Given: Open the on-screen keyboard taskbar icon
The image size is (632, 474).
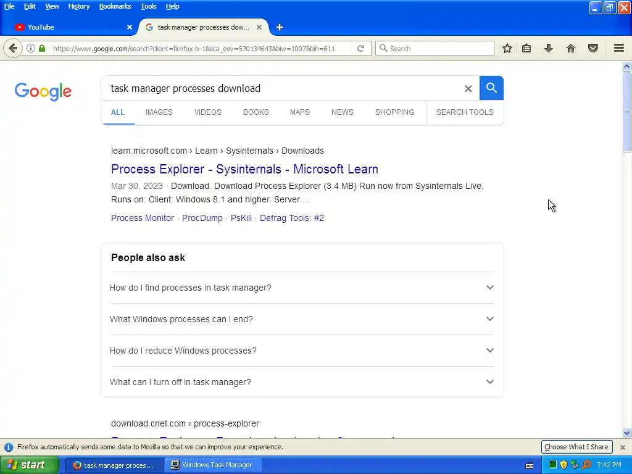Looking at the screenshot, I should tap(530, 465).
